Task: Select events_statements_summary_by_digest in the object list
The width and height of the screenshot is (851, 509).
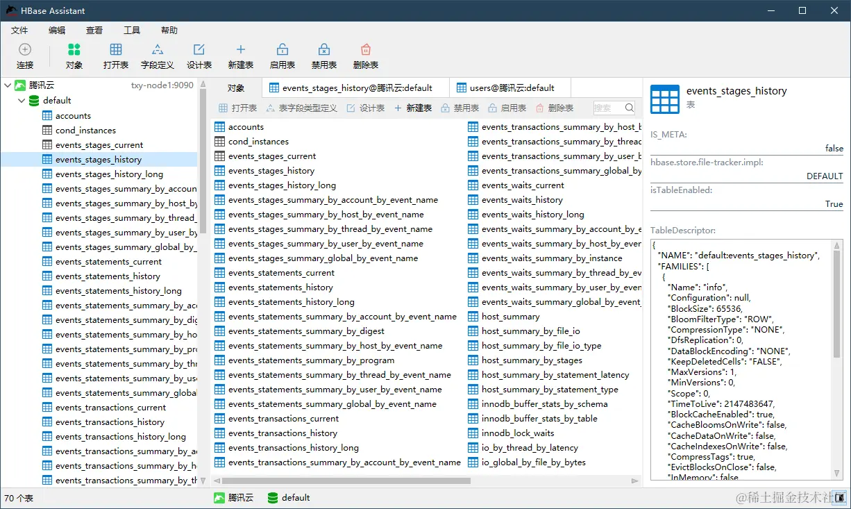Action: [x=306, y=331]
